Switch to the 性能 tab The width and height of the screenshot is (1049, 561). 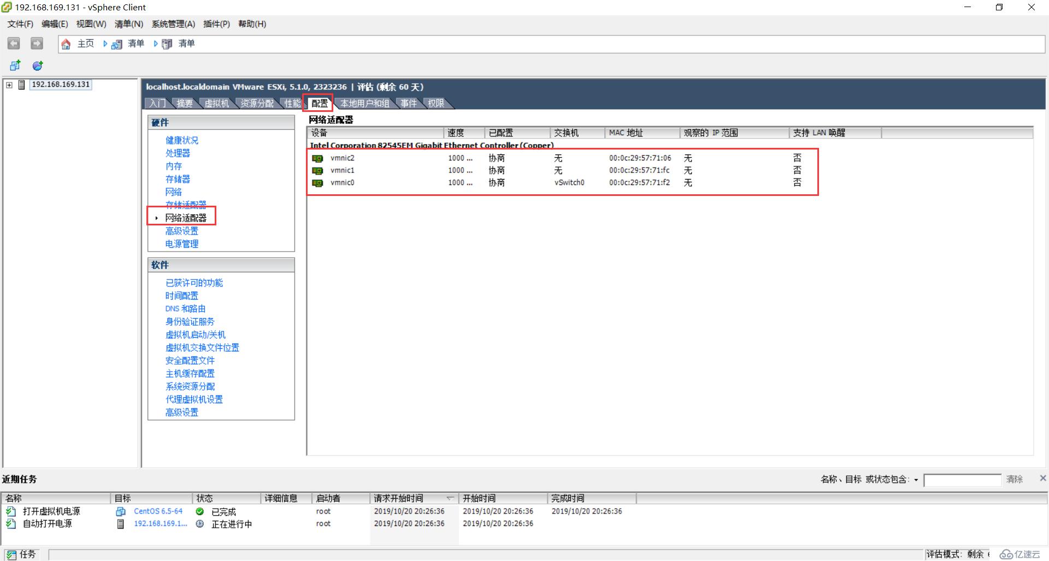click(x=292, y=103)
